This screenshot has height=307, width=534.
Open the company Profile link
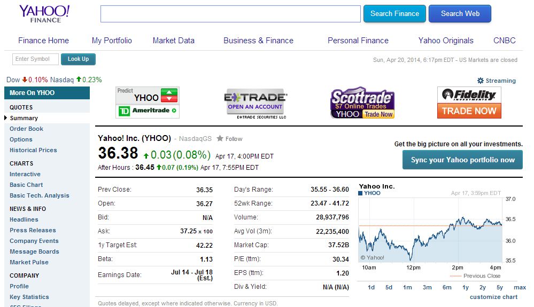pos(19,286)
